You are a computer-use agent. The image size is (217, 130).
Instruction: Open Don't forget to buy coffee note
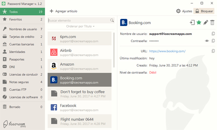80,94
